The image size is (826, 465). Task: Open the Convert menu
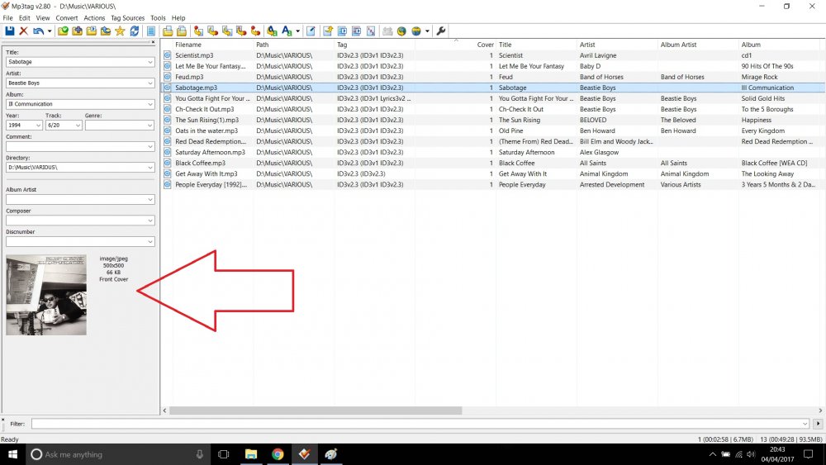click(x=67, y=18)
